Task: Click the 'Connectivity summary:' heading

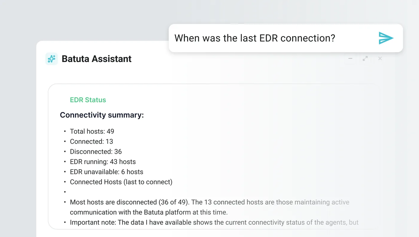Action: tap(102, 115)
